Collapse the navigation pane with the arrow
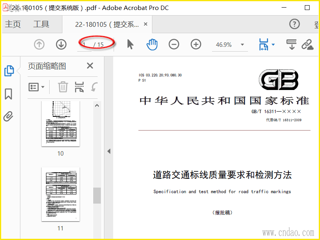 click(x=109, y=151)
